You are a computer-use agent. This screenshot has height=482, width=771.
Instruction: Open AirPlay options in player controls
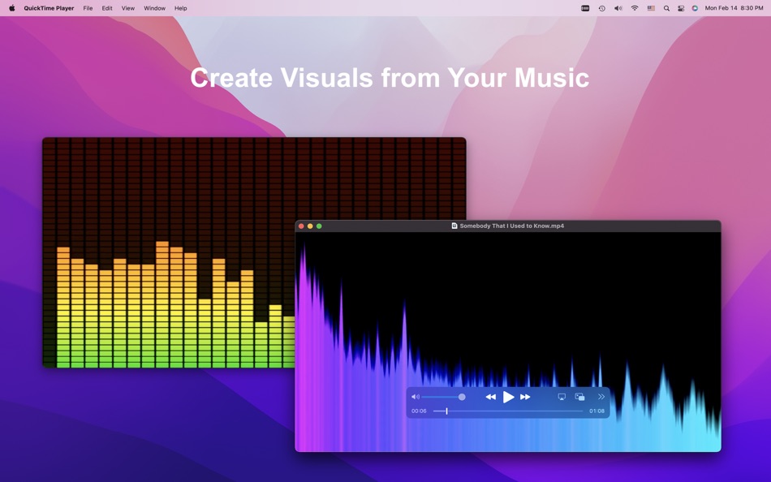tap(562, 397)
